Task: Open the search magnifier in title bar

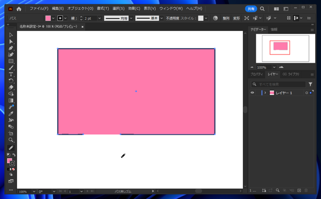Action: pos(262,9)
